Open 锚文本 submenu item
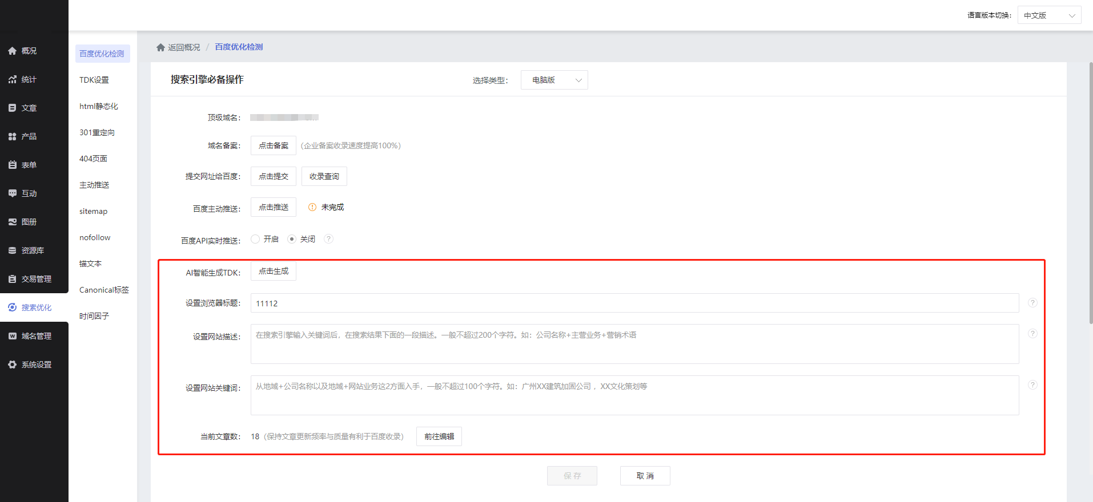The height and width of the screenshot is (502, 1093). click(90, 264)
